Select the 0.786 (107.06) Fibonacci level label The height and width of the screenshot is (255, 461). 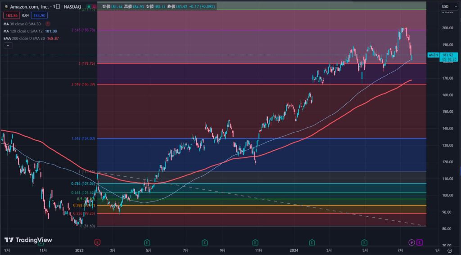[83, 183]
